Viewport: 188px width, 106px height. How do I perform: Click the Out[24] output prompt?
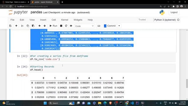(22, 75)
